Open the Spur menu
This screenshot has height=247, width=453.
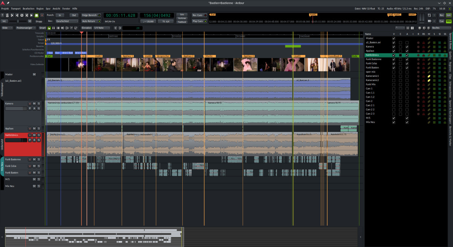[x=48, y=8]
